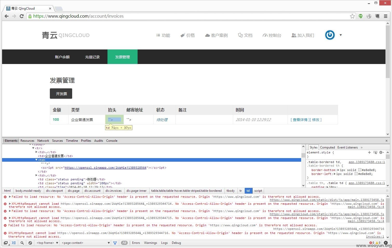Click the console filter funnel icon

coord(115,243)
